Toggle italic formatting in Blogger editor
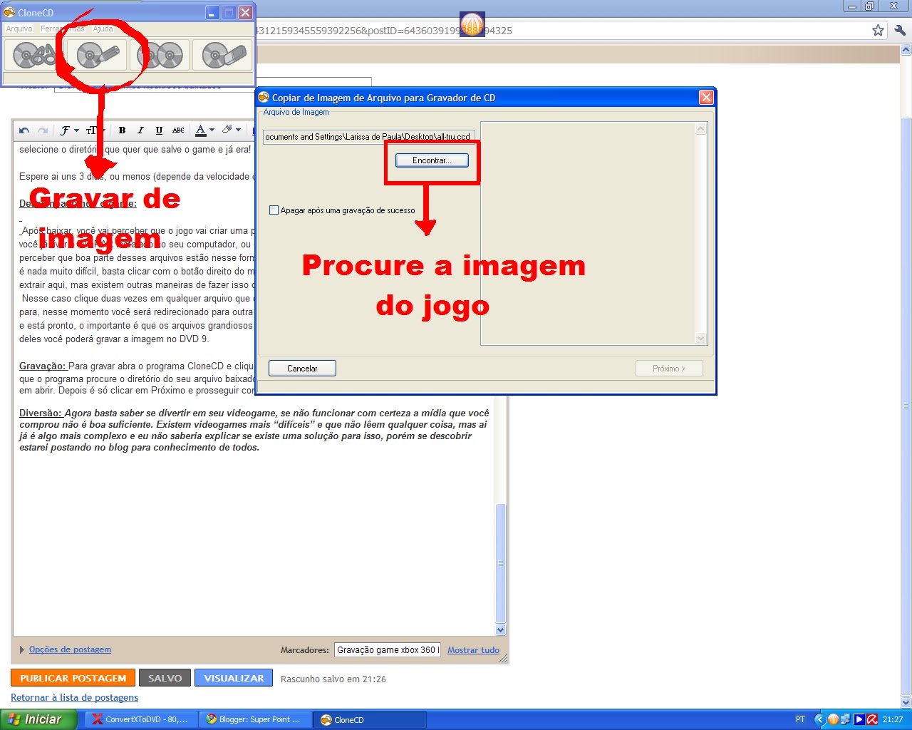Image resolution: width=912 pixels, height=730 pixels. click(x=140, y=130)
